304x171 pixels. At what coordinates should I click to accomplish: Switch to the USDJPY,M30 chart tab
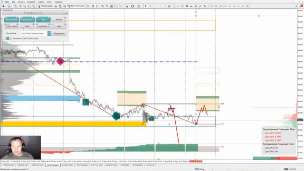pos(67,165)
